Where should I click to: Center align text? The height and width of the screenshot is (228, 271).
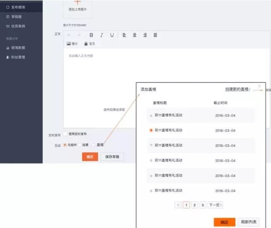click(135, 35)
